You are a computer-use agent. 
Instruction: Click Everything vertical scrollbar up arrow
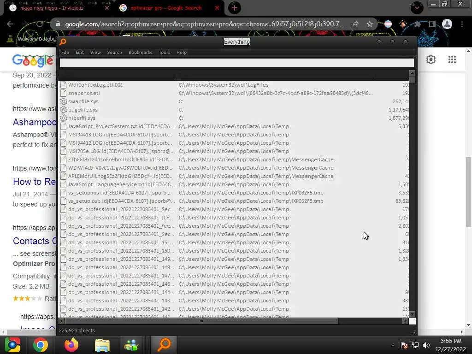tap(413, 73)
